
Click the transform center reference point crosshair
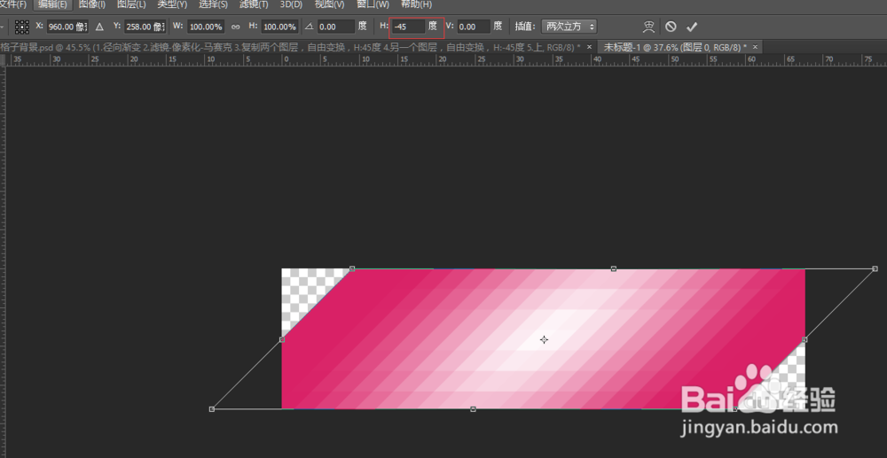pyautogui.click(x=544, y=339)
